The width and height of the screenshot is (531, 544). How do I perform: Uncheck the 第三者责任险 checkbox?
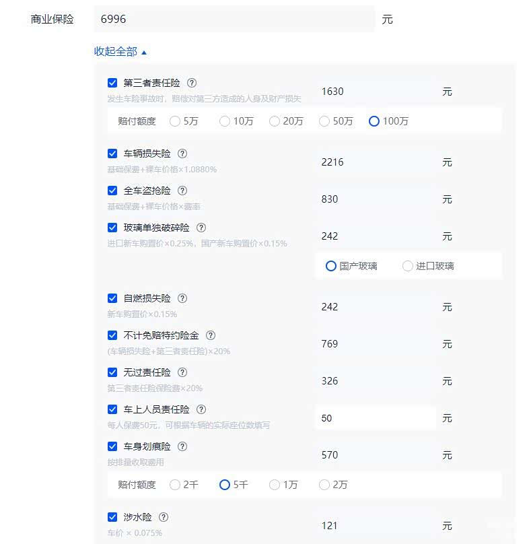tap(112, 83)
